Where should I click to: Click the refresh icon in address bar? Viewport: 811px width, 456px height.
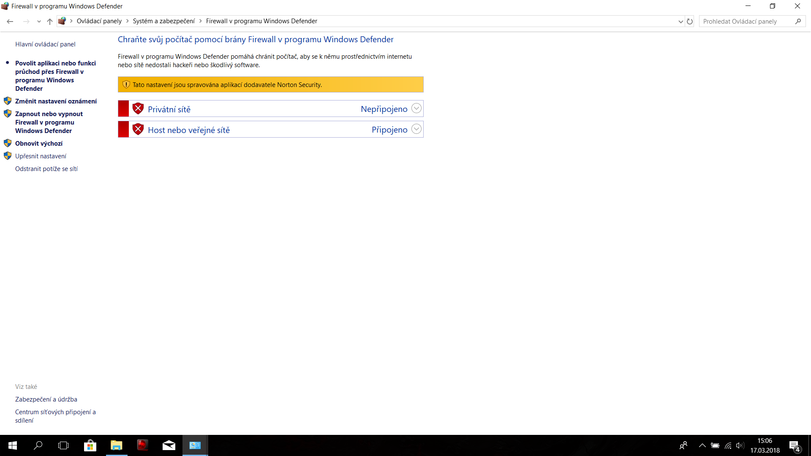[x=690, y=21]
